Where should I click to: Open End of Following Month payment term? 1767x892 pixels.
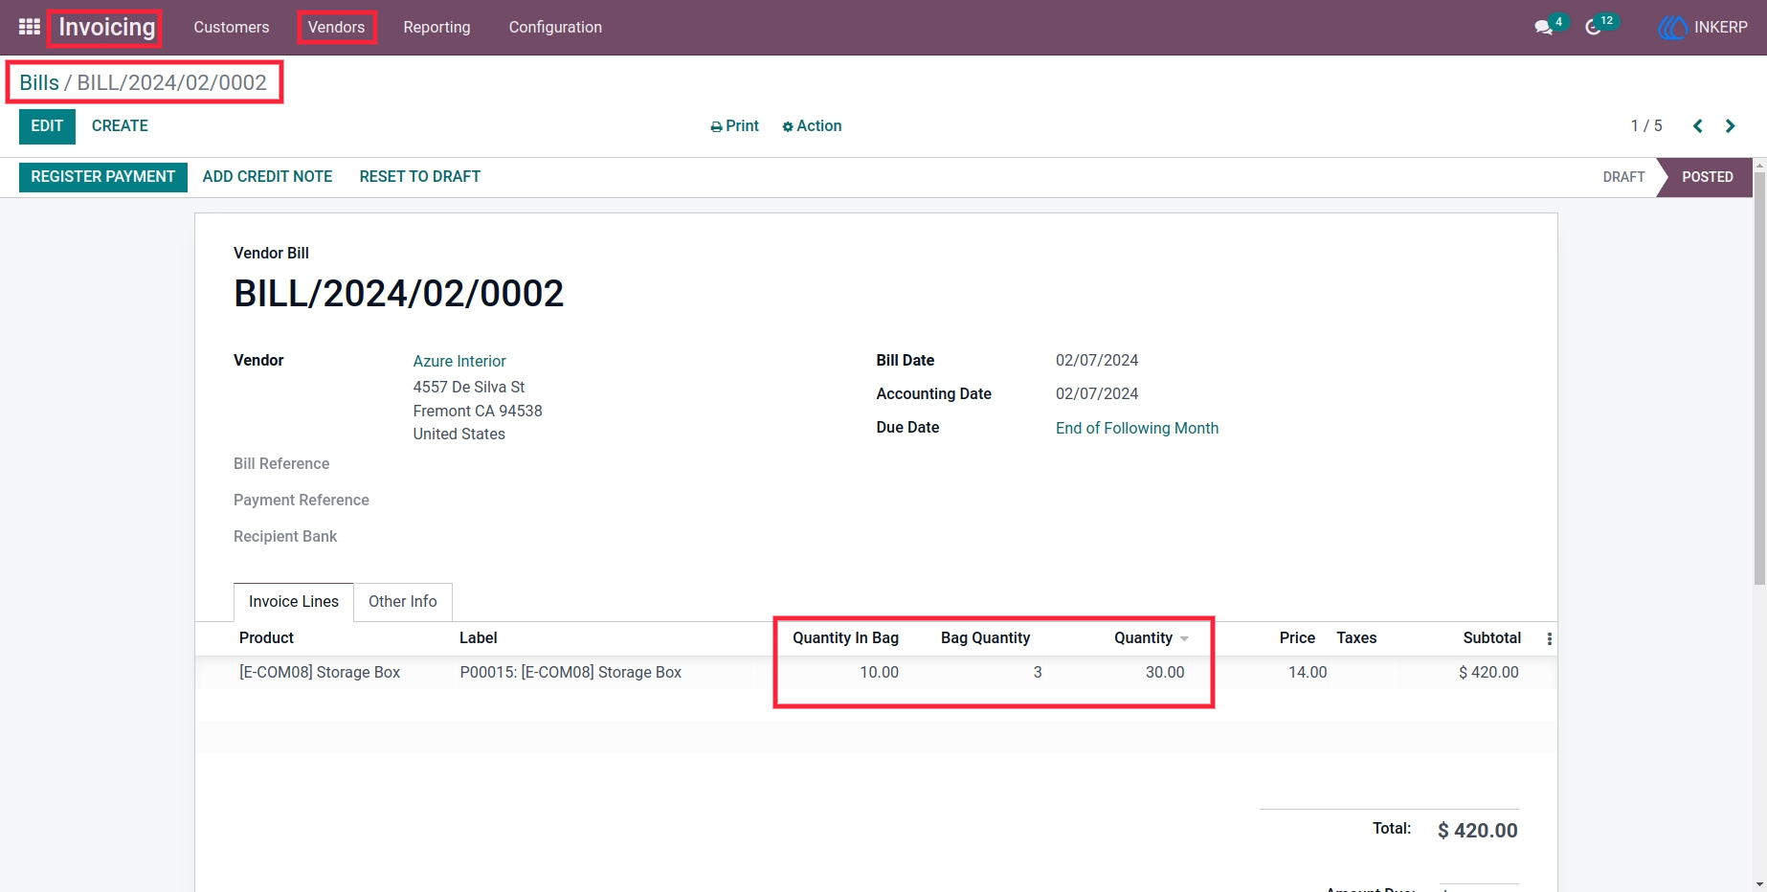pos(1137,429)
